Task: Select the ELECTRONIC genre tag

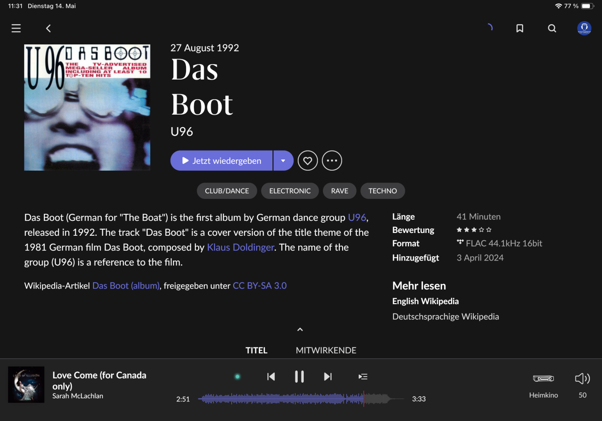Action: (x=290, y=191)
